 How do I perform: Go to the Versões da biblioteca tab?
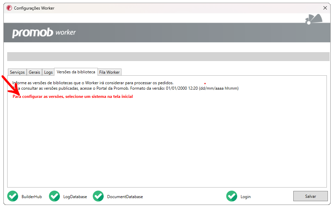coord(76,72)
